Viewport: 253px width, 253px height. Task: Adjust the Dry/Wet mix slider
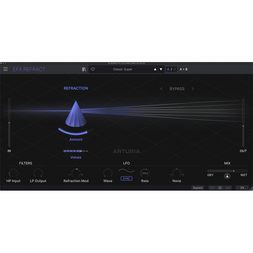click(227, 171)
